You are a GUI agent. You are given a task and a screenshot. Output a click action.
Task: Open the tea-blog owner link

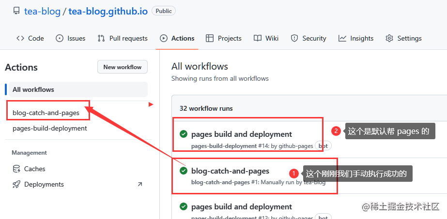pyautogui.click(x=42, y=12)
